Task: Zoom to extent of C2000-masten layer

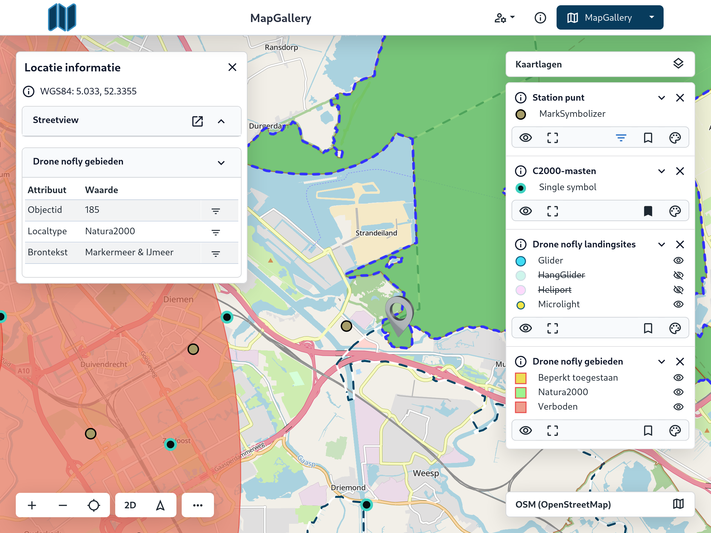Action: [x=552, y=211]
